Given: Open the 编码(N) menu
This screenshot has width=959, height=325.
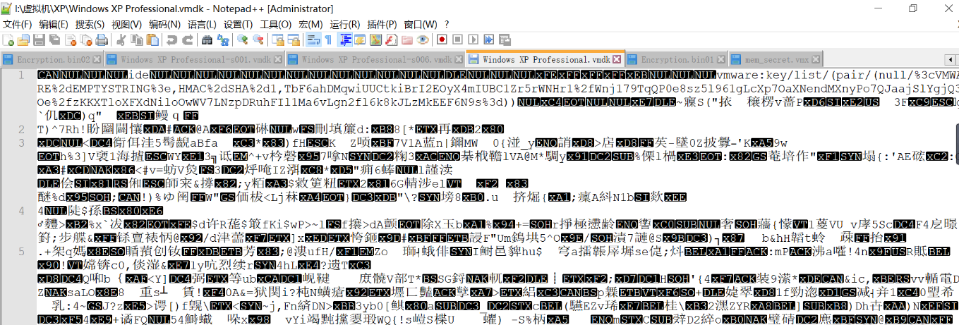Looking at the screenshot, I should (x=164, y=25).
